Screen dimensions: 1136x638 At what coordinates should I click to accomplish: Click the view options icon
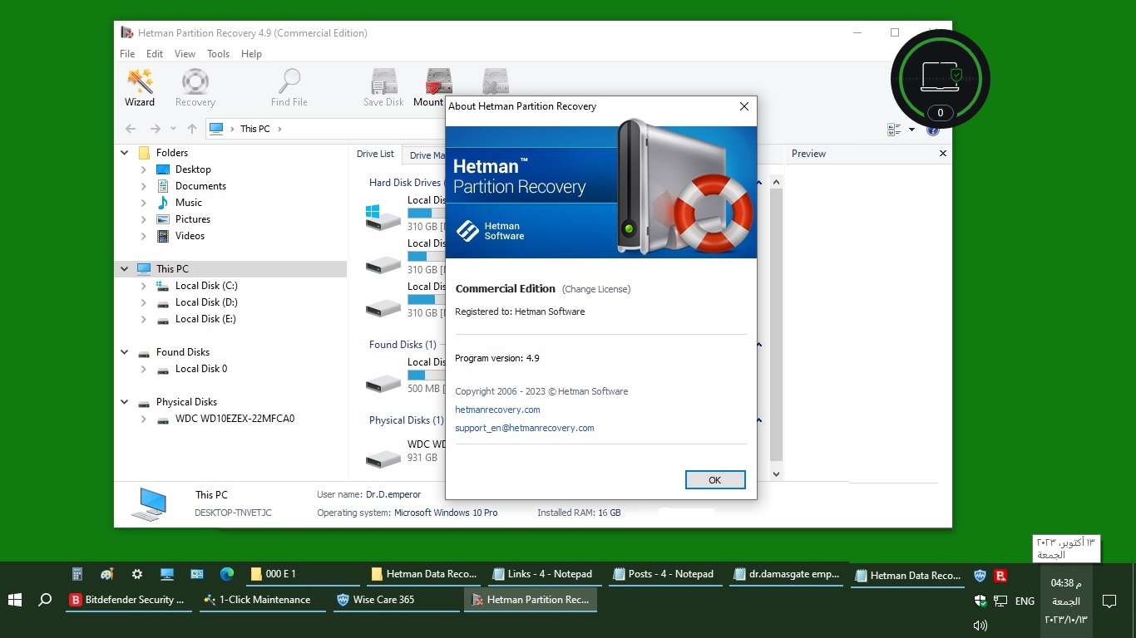[894, 130]
